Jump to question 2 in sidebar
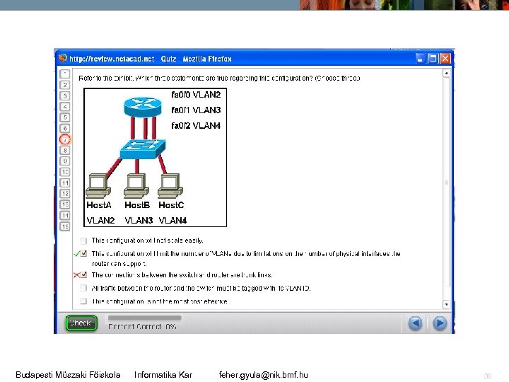509x382 pixels. coord(65,85)
